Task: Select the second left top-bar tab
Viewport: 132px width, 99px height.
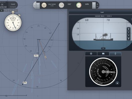Action: click(x=38, y=5)
